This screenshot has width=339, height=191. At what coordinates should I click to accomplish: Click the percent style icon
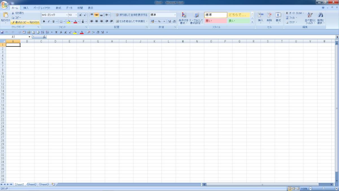[x=159, y=21]
